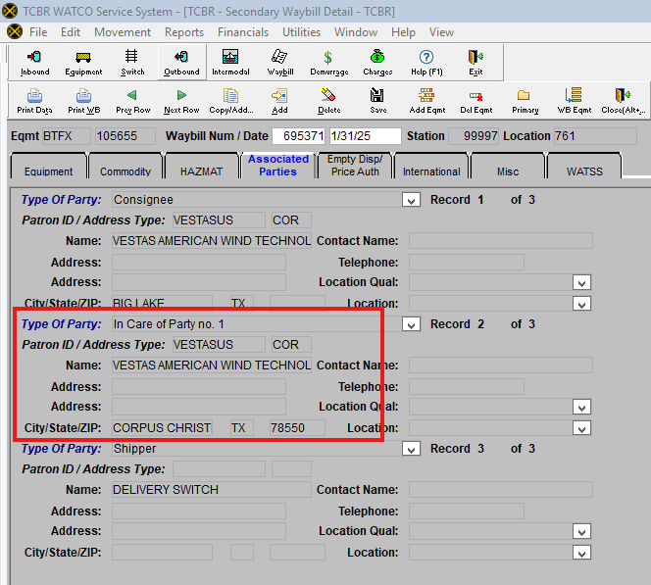Open the Reports menu

click(x=184, y=32)
